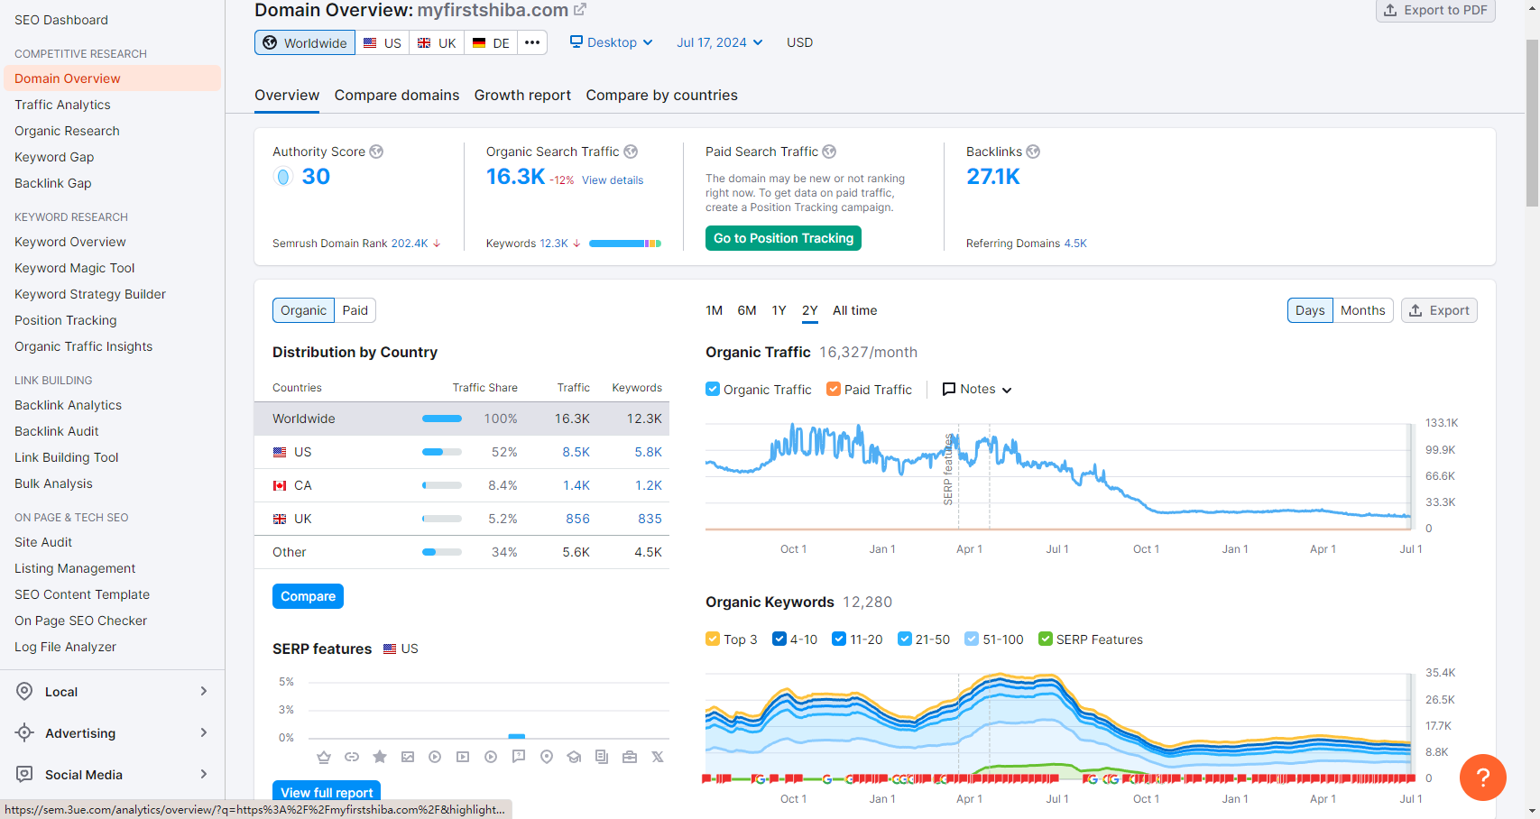
Task: Click the SERP top stories document icon
Action: pos(602,757)
